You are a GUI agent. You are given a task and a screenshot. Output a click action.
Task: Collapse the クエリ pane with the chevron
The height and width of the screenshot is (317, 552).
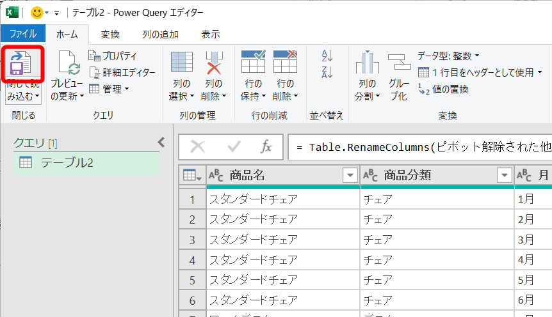coord(161,142)
